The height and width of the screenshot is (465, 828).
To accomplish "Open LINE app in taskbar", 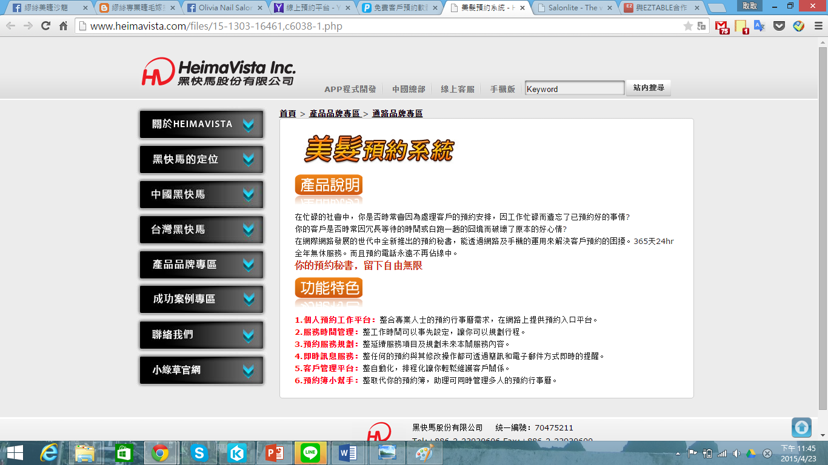I will [x=311, y=453].
